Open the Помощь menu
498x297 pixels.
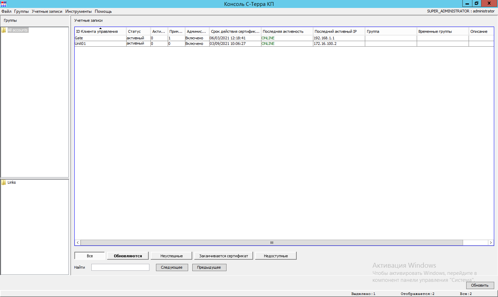(103, 11)
